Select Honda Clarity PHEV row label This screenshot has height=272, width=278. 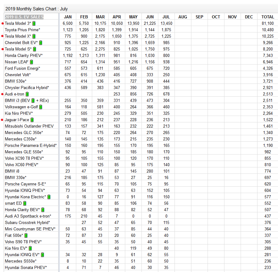(24, 55)
